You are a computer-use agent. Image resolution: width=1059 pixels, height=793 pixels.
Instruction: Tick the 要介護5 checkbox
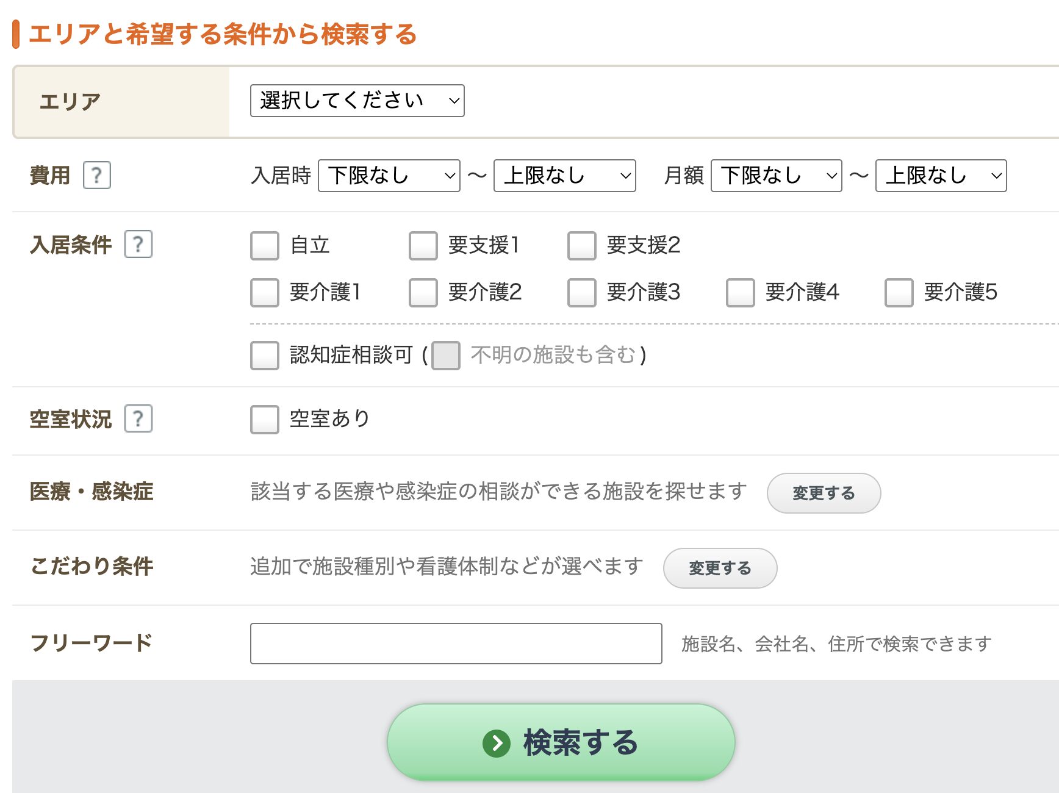(x=899, y=293)
